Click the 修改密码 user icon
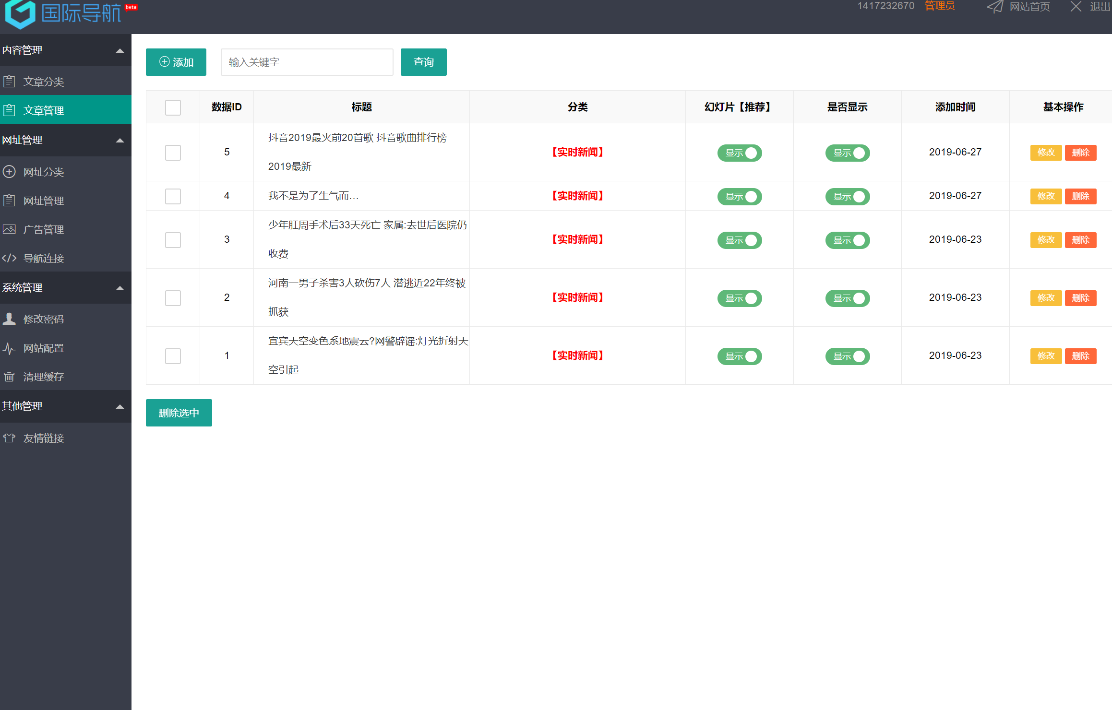 (x=9, y=319)
